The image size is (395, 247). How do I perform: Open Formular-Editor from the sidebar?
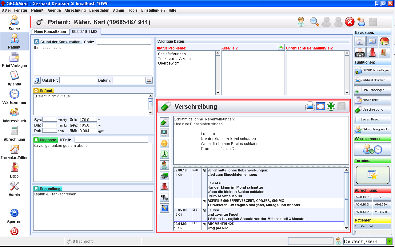click(x=14, y=149)
